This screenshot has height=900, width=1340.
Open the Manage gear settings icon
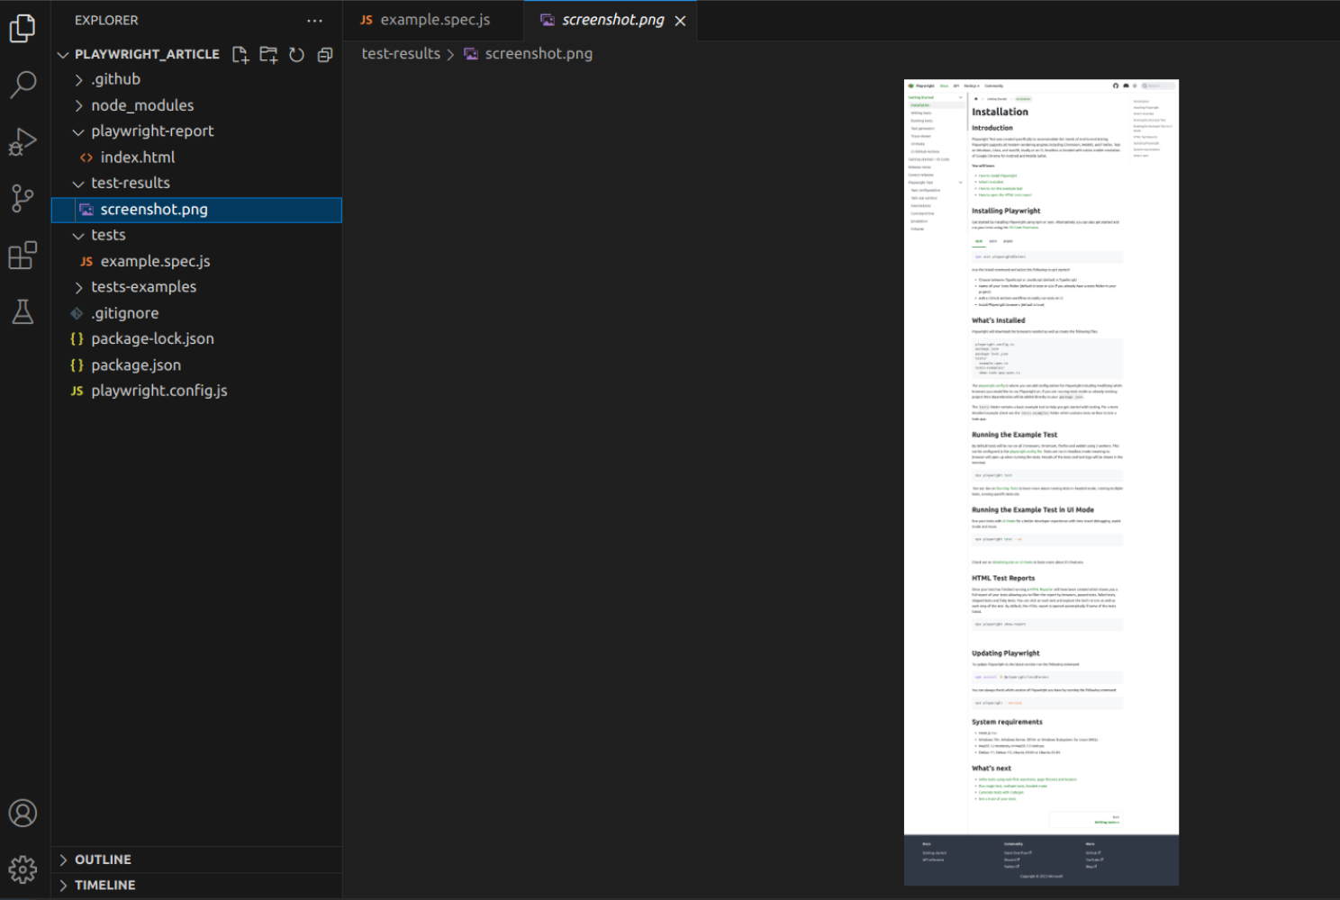coord(23,868)
